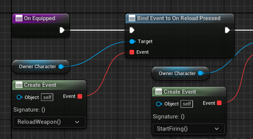Click Object pin on StartFiring Create Event
Viewport: 253px width, 139px height.
159,104
